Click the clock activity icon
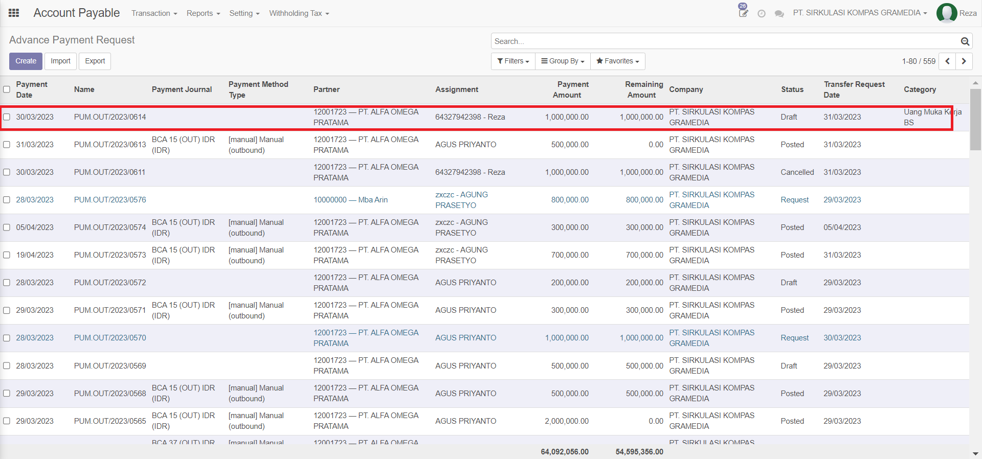 click(x=762, y=14)
